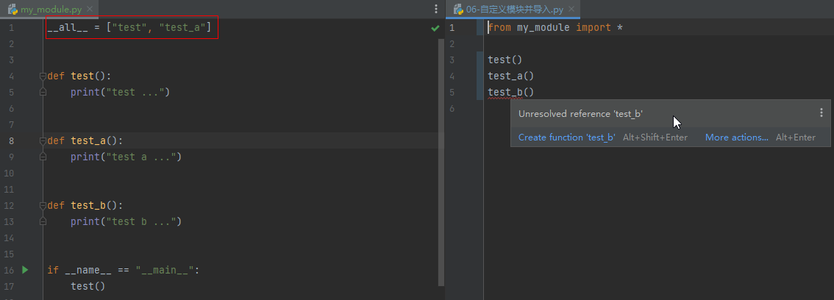Click Create function 'test_b' link
This screenshot has width=834, height=300.
click(x=566, y=137)
